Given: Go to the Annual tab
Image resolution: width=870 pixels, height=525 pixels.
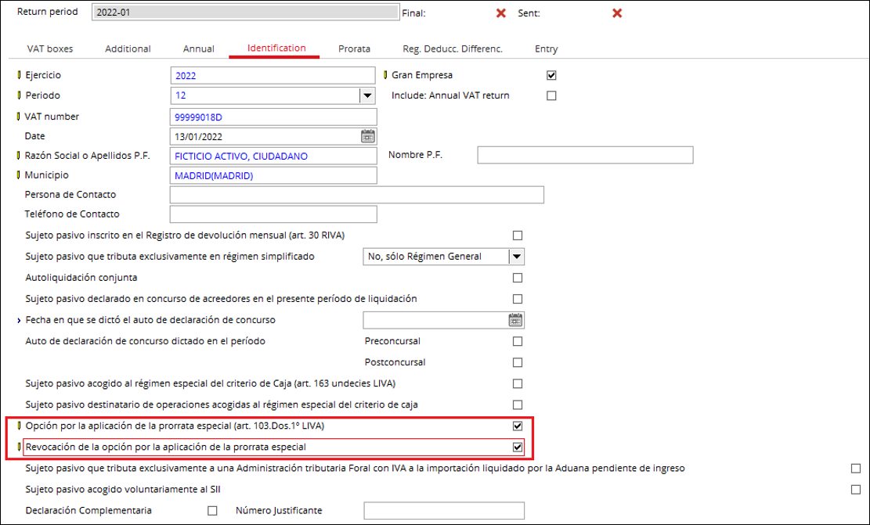Looking at the screenshot, I should point(199,49).
